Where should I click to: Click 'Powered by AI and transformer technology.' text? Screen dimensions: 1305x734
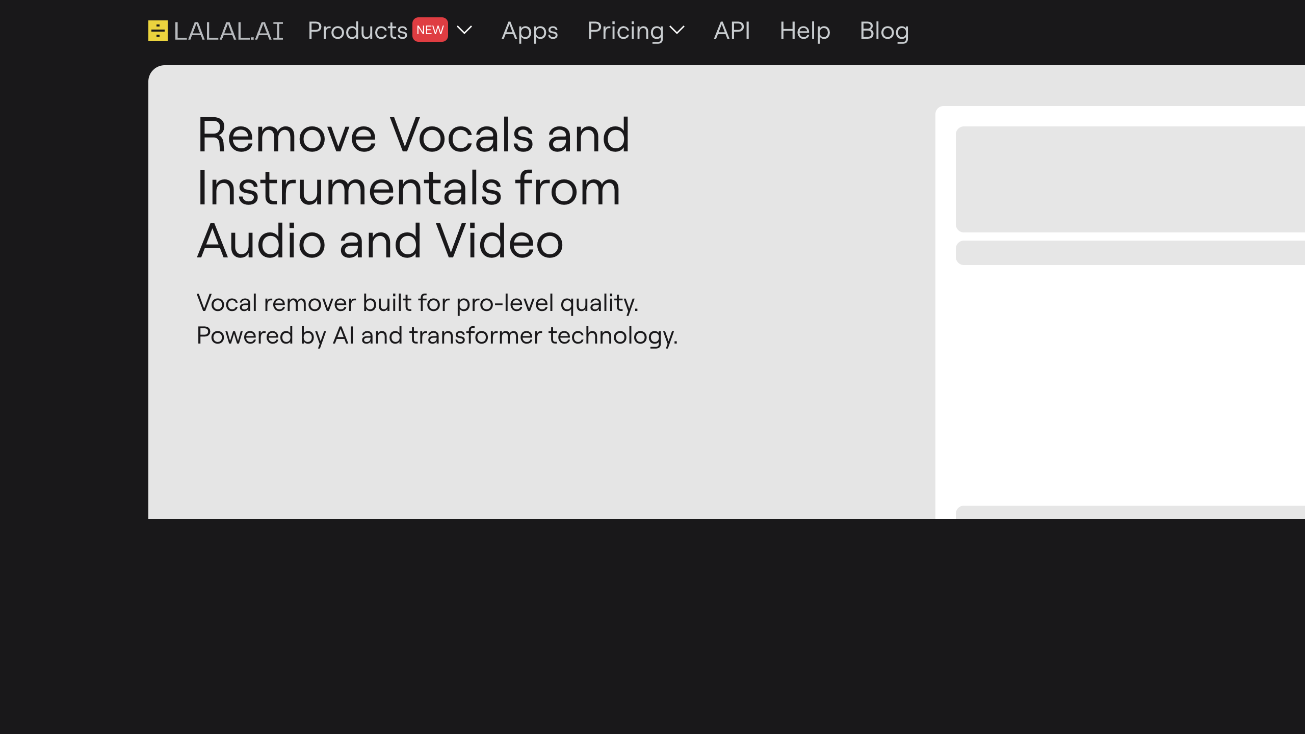click(437, 335)
